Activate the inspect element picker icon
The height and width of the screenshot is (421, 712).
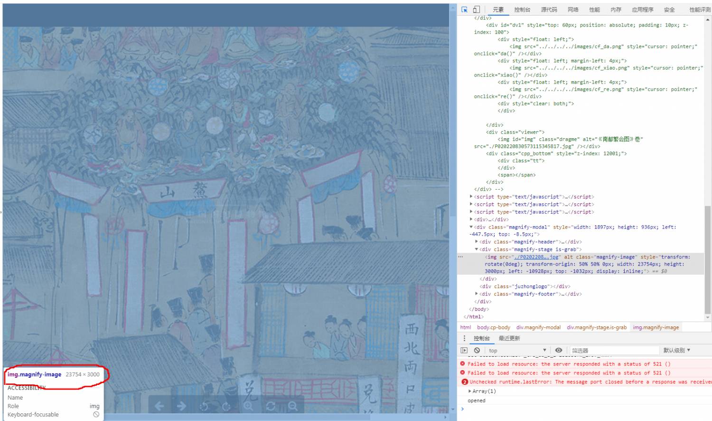click(x=465, y=10)
